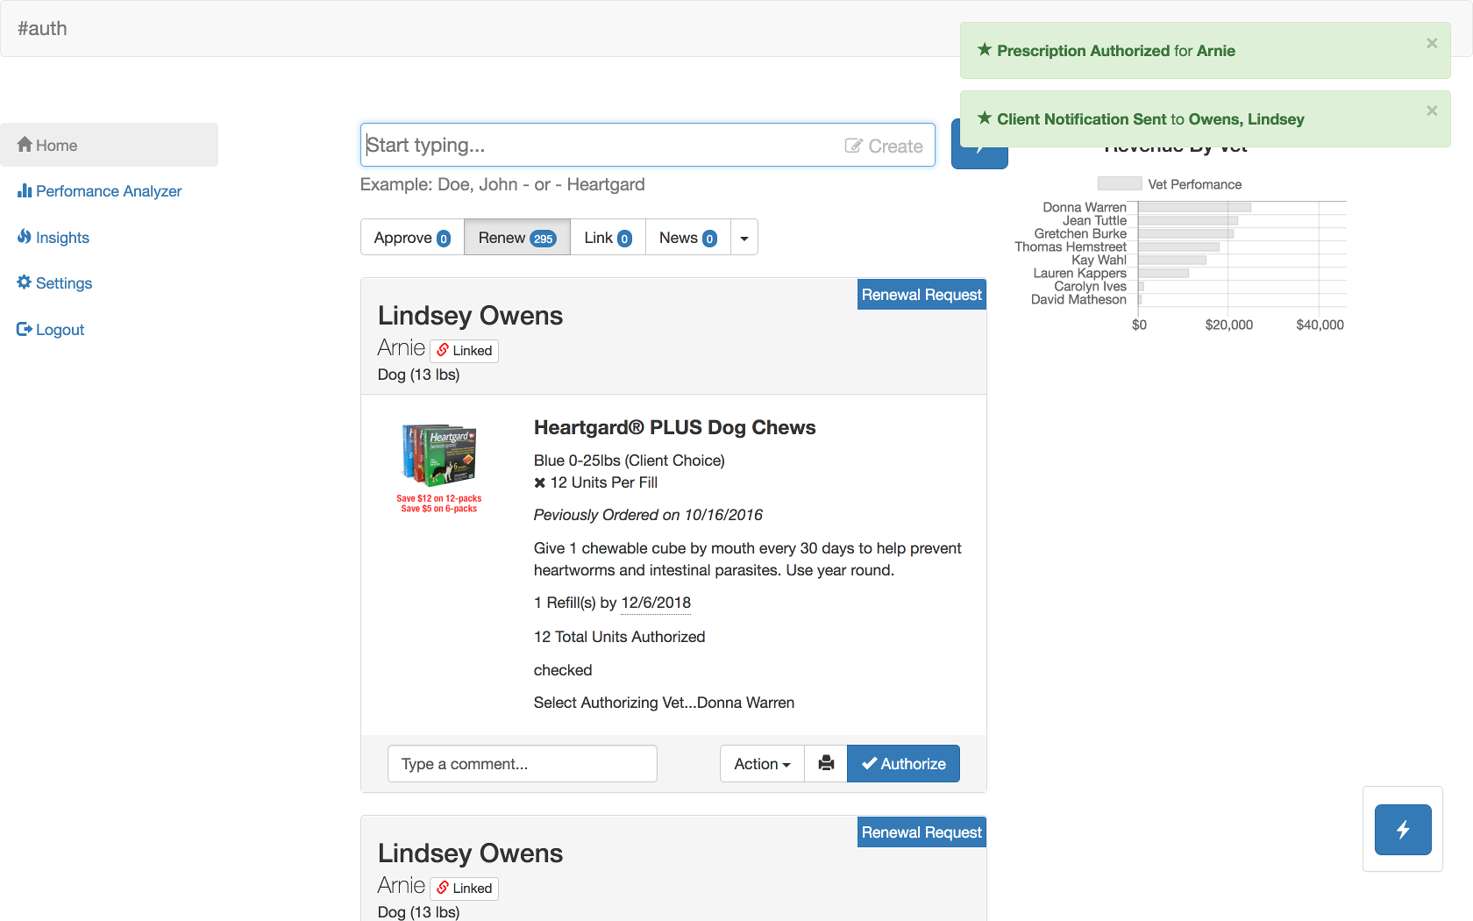Click the Authorize button

coord(902,764)
